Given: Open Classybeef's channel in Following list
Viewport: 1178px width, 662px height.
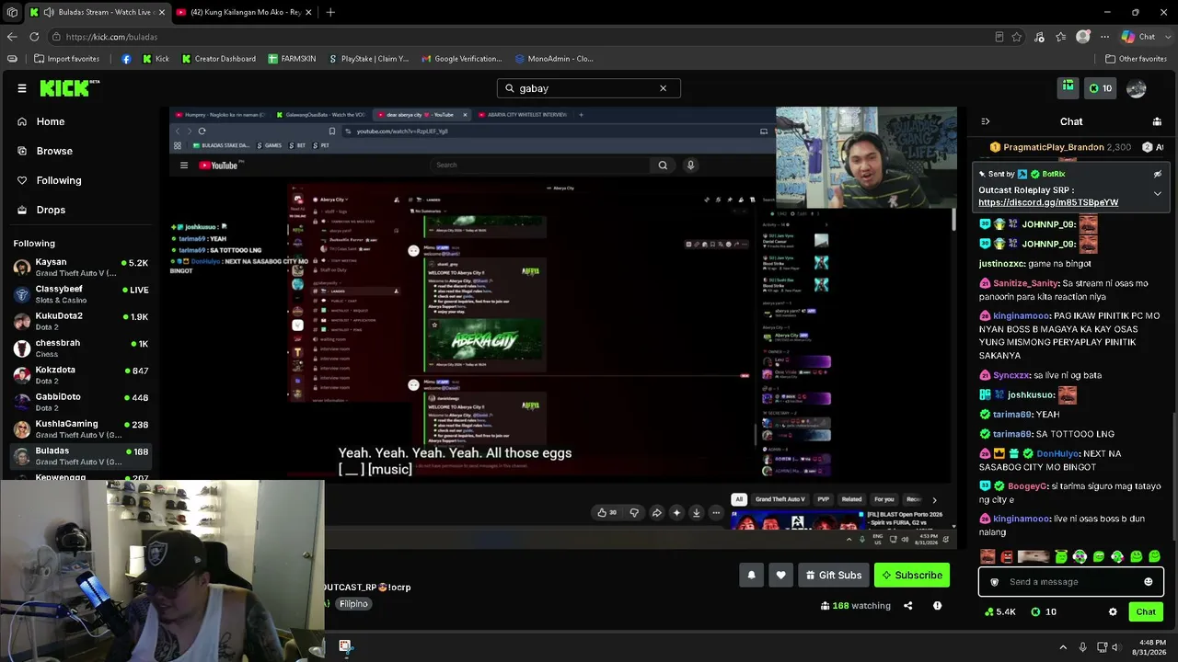Looking at the screenshot, I should tap(81, 294).
